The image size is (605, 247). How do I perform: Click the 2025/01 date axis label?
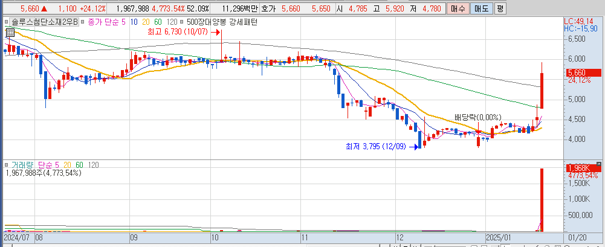point(498,237)
